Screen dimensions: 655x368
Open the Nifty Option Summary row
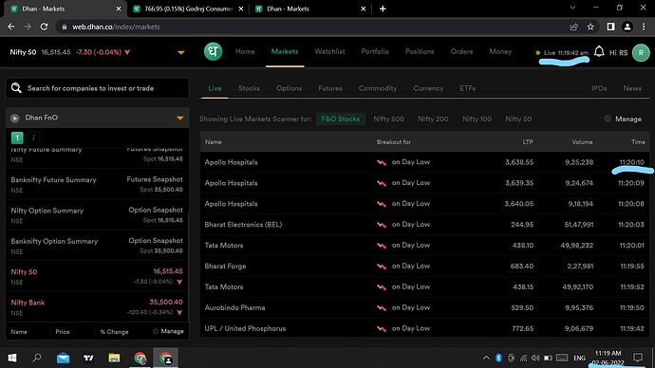click(97, 215)
